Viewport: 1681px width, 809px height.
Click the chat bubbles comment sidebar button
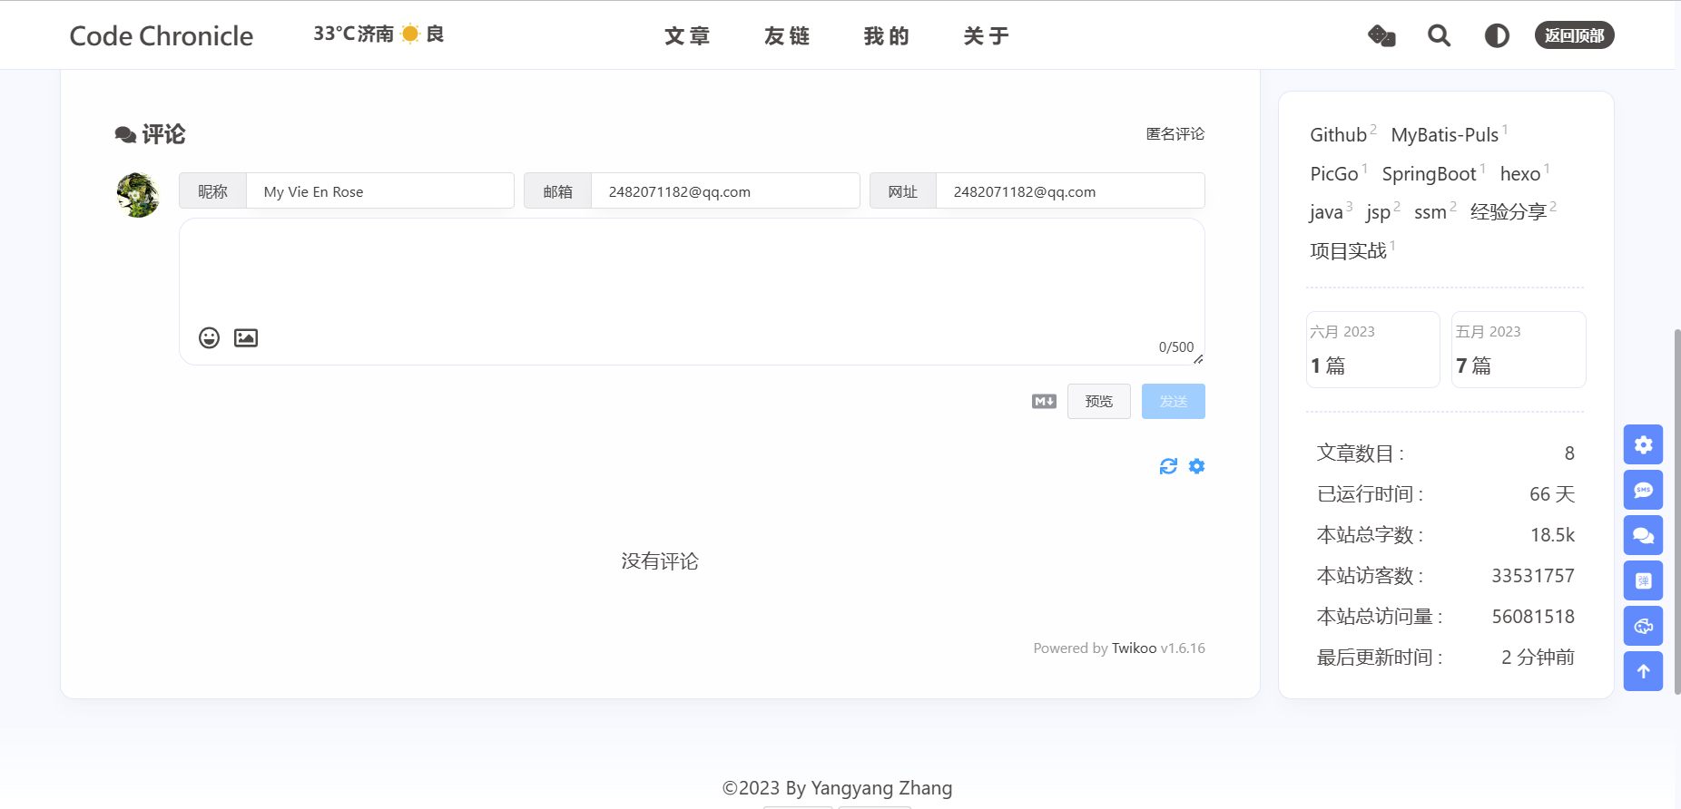pos(1643,535)
